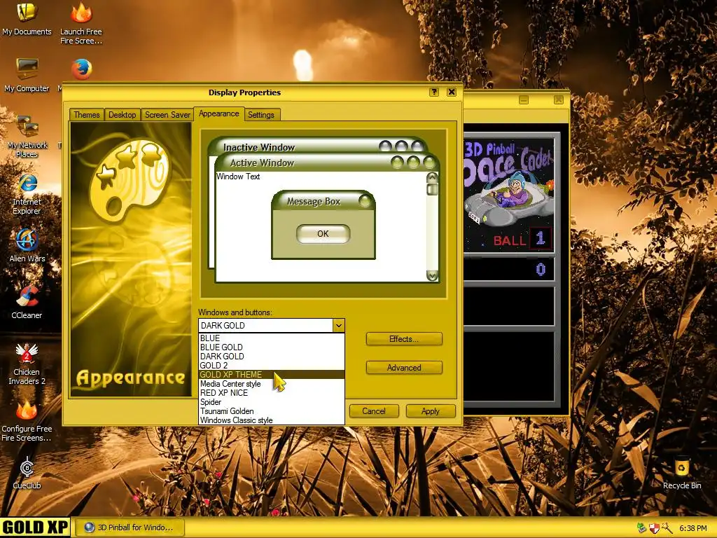Image resolution: width=717 pixels, height=538 pixels.
Task: Launch Chicken Invaders 2 icon
Action: pos(27,364)
